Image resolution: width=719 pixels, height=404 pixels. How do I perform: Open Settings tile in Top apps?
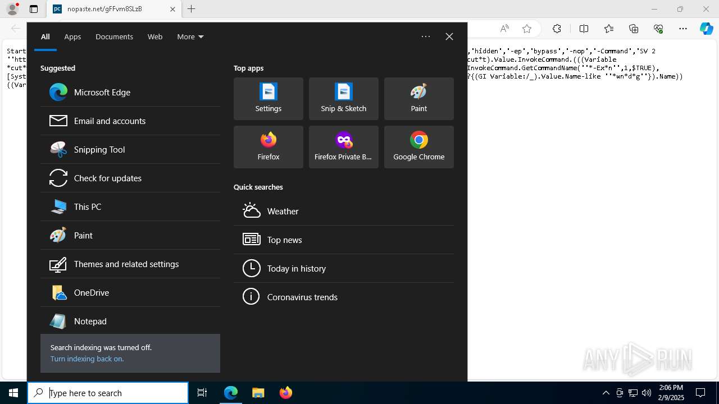(269, 99)
